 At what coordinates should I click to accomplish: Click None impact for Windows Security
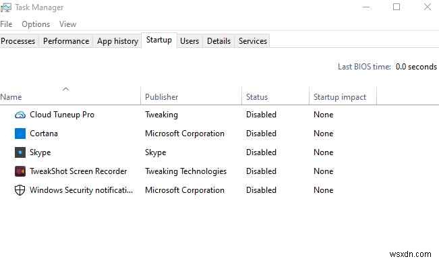tap(324, 190)
